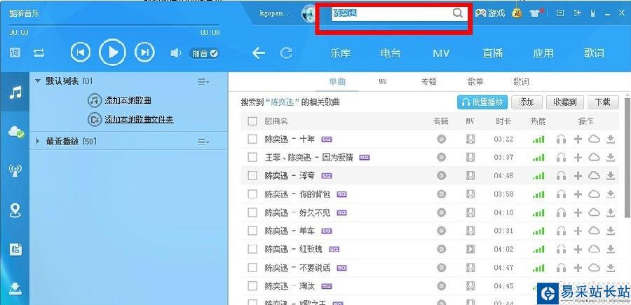Watch MV for 浮夸

470,175
